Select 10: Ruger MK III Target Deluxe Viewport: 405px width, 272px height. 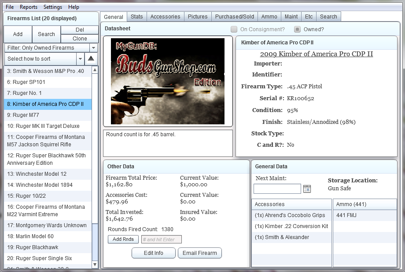(x=48, y=126)
